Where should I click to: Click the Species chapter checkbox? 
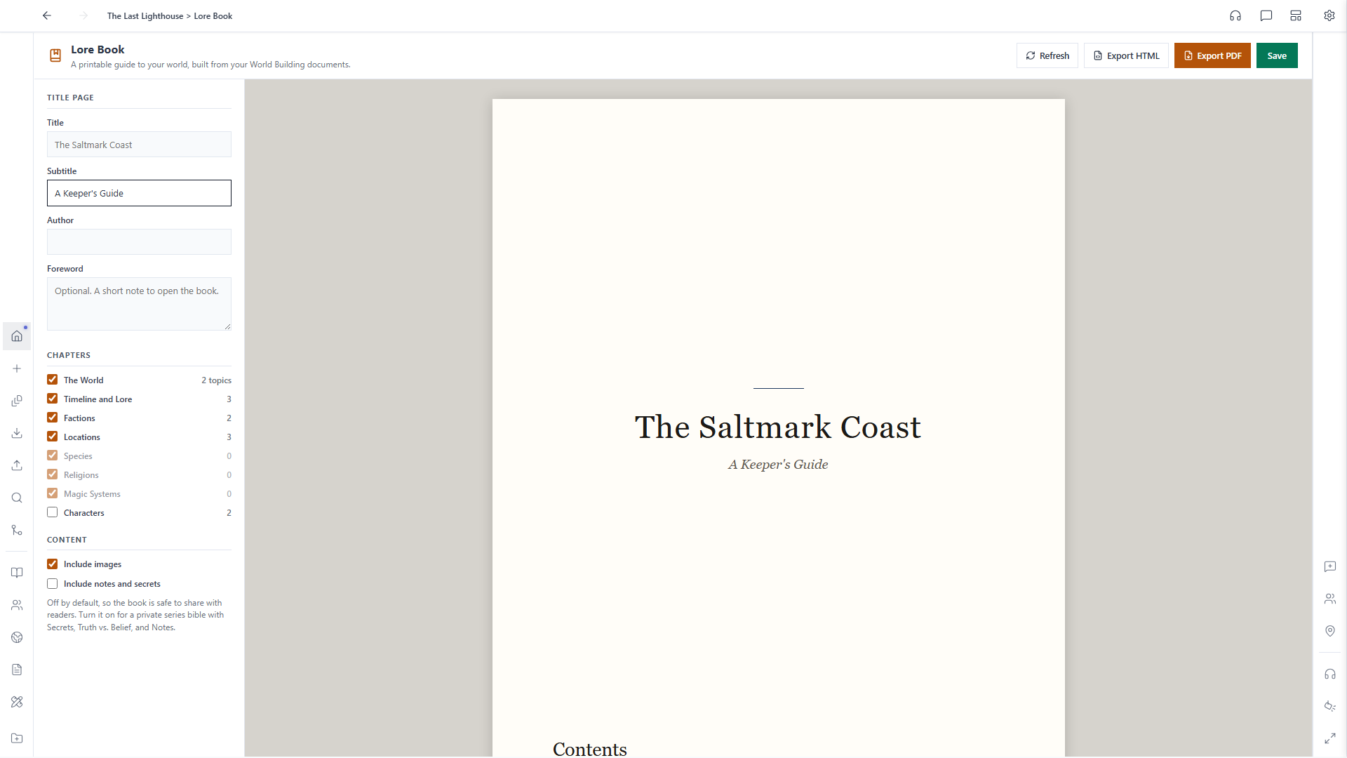coord(53,456)
